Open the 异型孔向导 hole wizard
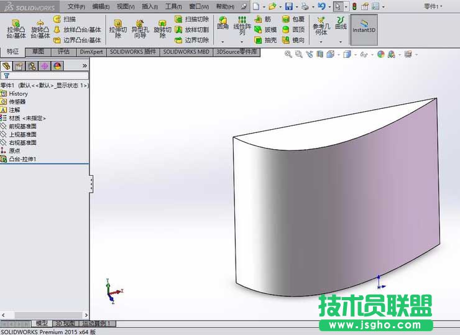Viewport: 460px width, 335px height. (x=140, y=29)
